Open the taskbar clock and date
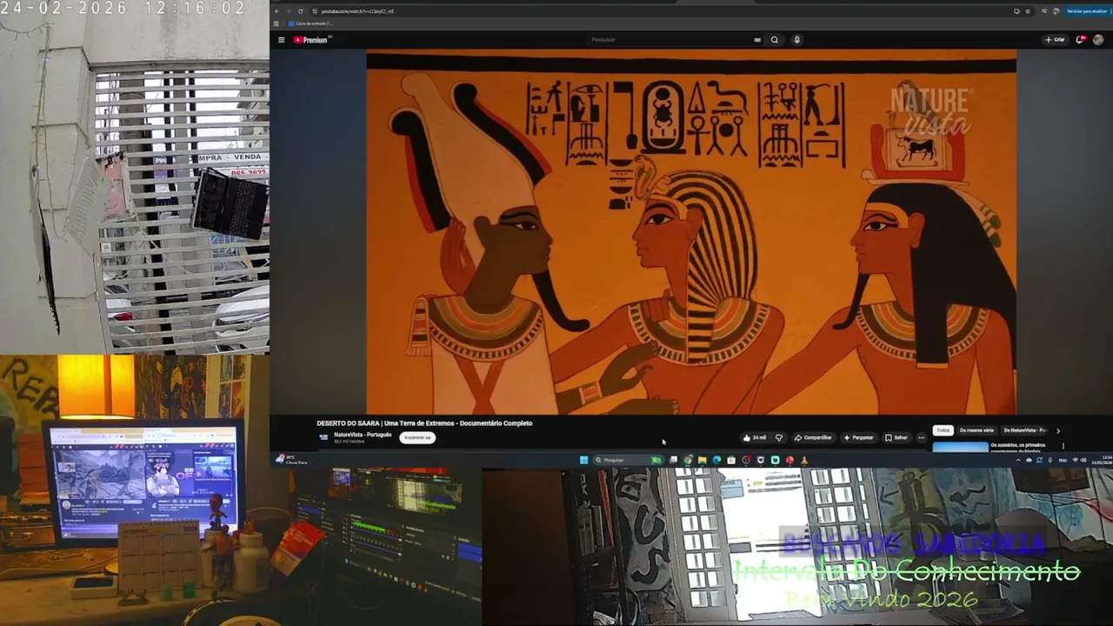 click(1100, 460)
